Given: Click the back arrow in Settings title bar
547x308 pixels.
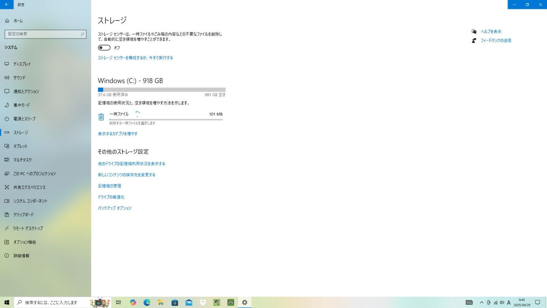Looking at the screenshot, I should point(7,4).
